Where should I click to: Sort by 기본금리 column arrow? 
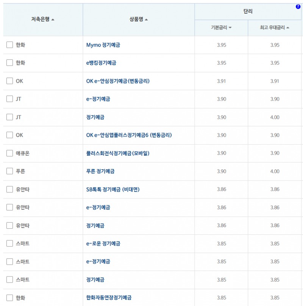coord(230,28)
